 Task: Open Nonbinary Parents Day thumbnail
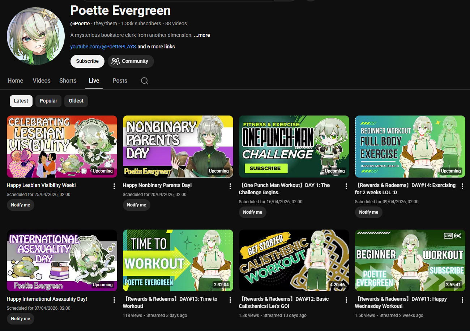pyautogui.click(x=178, y=147)
